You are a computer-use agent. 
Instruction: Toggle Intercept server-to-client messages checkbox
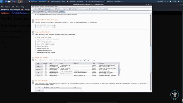pyautogui.click(x=35, y=27)
